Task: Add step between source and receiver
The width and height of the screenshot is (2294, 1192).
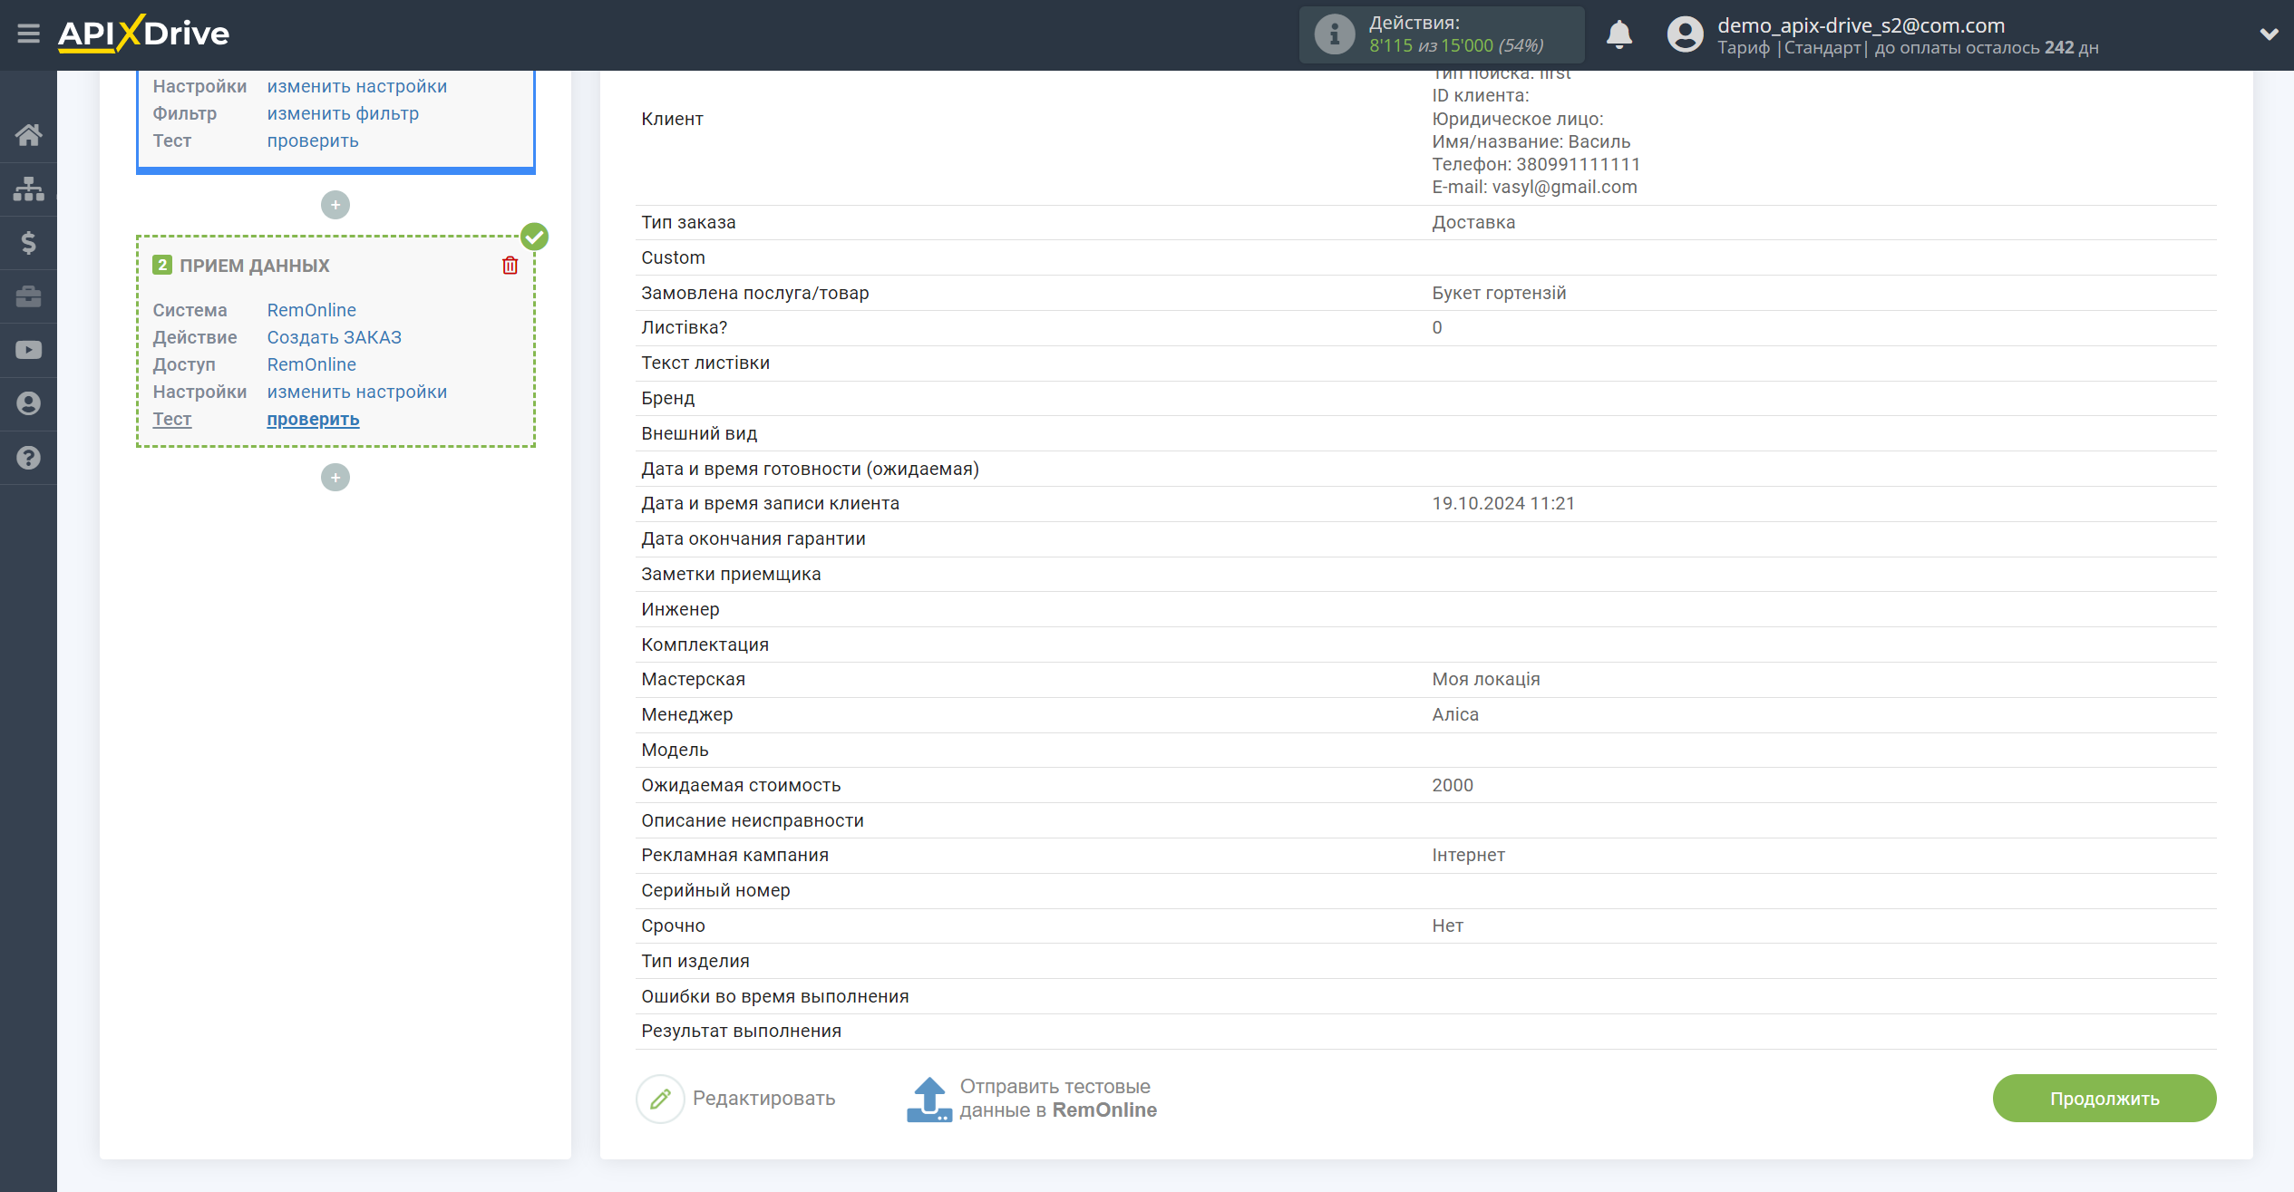Action: (x=335, y=205)
